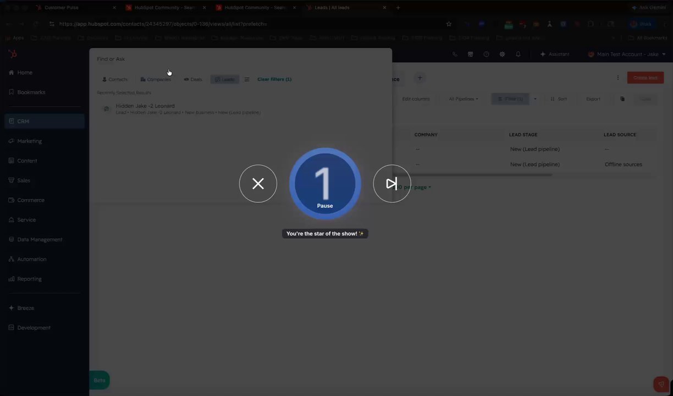Click the green Beta badge
Viewport: 673px width, 396px height.
100,380
